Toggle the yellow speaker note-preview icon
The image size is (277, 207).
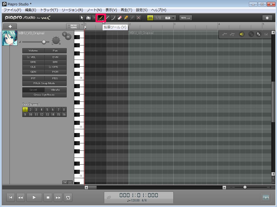pyautogui.click(x=242, y=34)
